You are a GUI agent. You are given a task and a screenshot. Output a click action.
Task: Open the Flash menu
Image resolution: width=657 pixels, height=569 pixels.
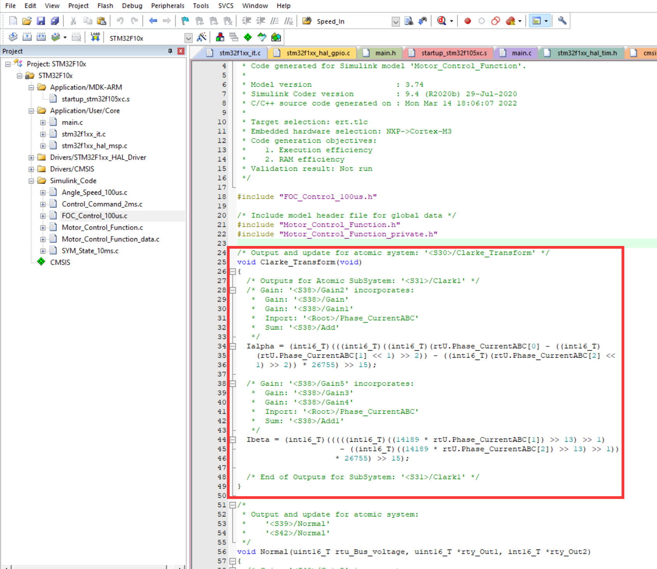point(105,5)
